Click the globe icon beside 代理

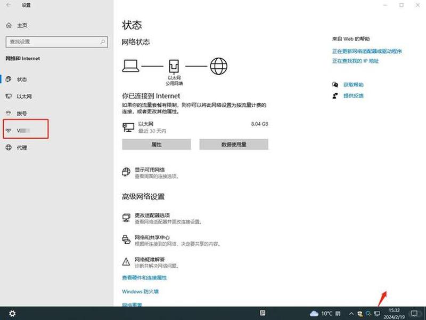point(9,148)
